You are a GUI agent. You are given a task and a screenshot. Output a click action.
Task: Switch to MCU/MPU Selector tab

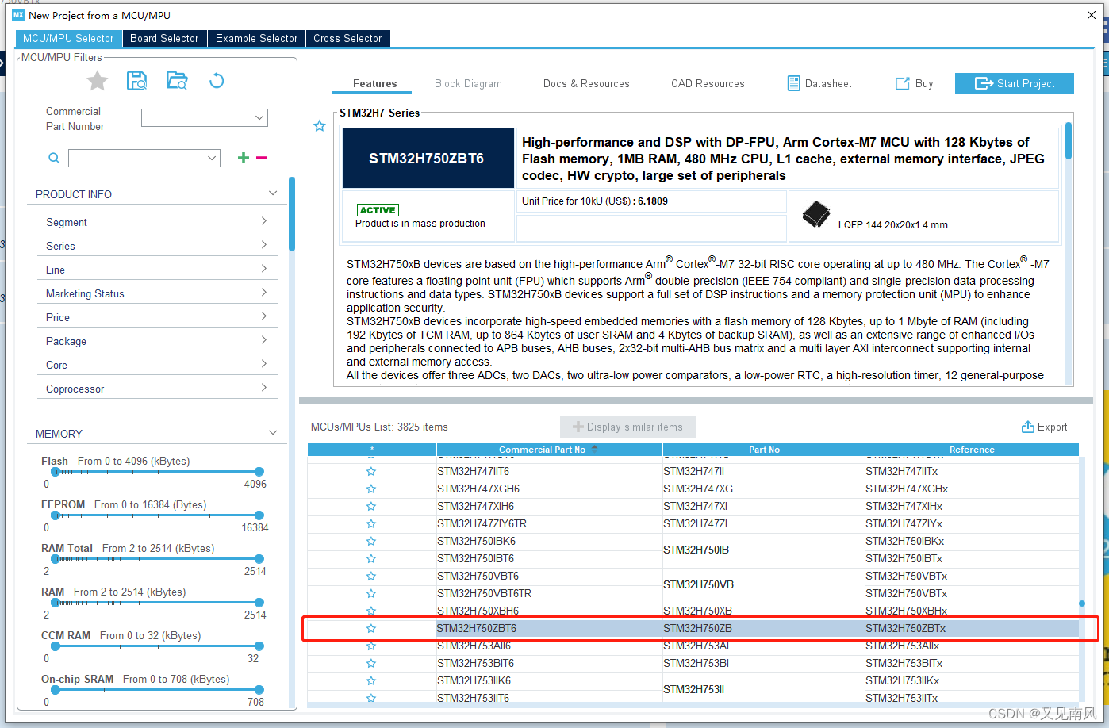pyautogui.click(x=68, y=38)
